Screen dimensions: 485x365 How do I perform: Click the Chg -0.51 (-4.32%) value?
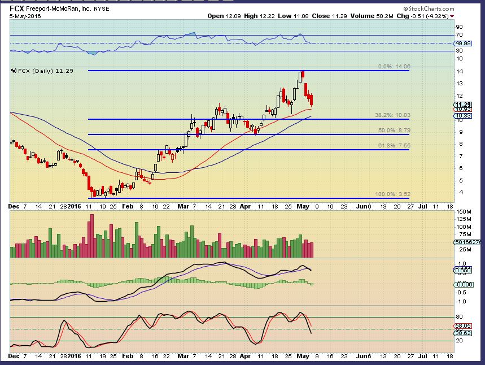(422, 16)
